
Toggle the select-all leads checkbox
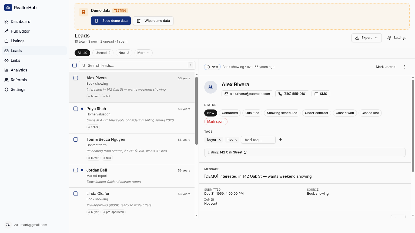point(75,65)
